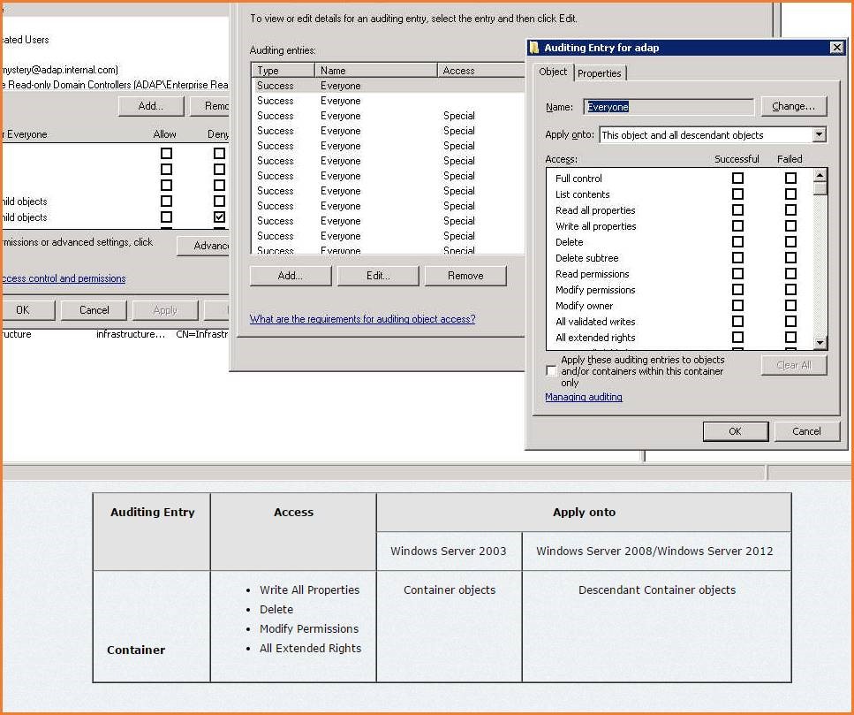
Task: Cancel the Auditing Entry dialog
Action: [806, 431]
